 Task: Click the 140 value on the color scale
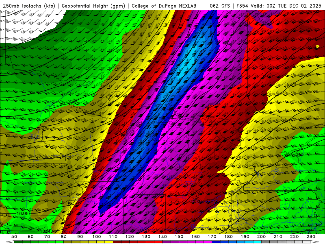click(x=162, y=237)
